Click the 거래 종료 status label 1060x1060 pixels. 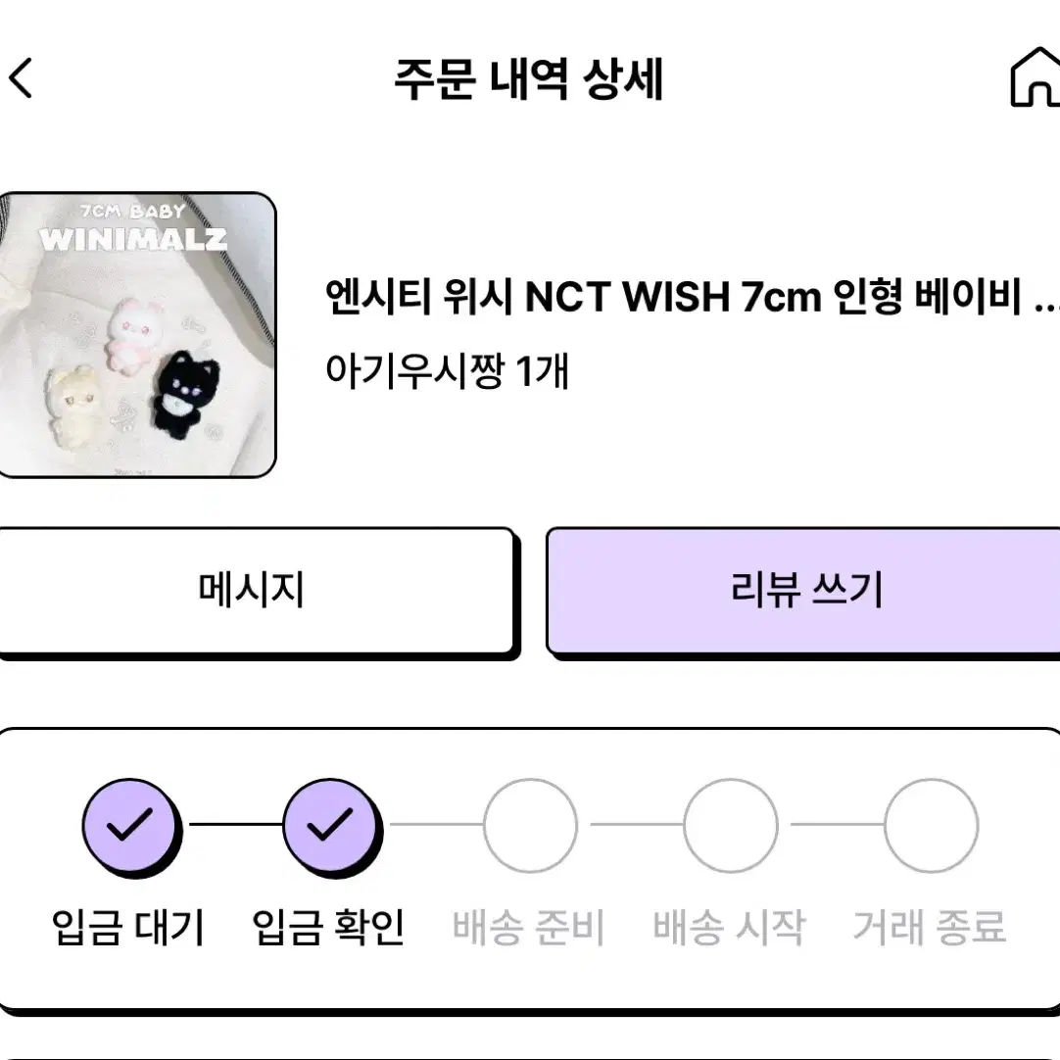point(931,927)
